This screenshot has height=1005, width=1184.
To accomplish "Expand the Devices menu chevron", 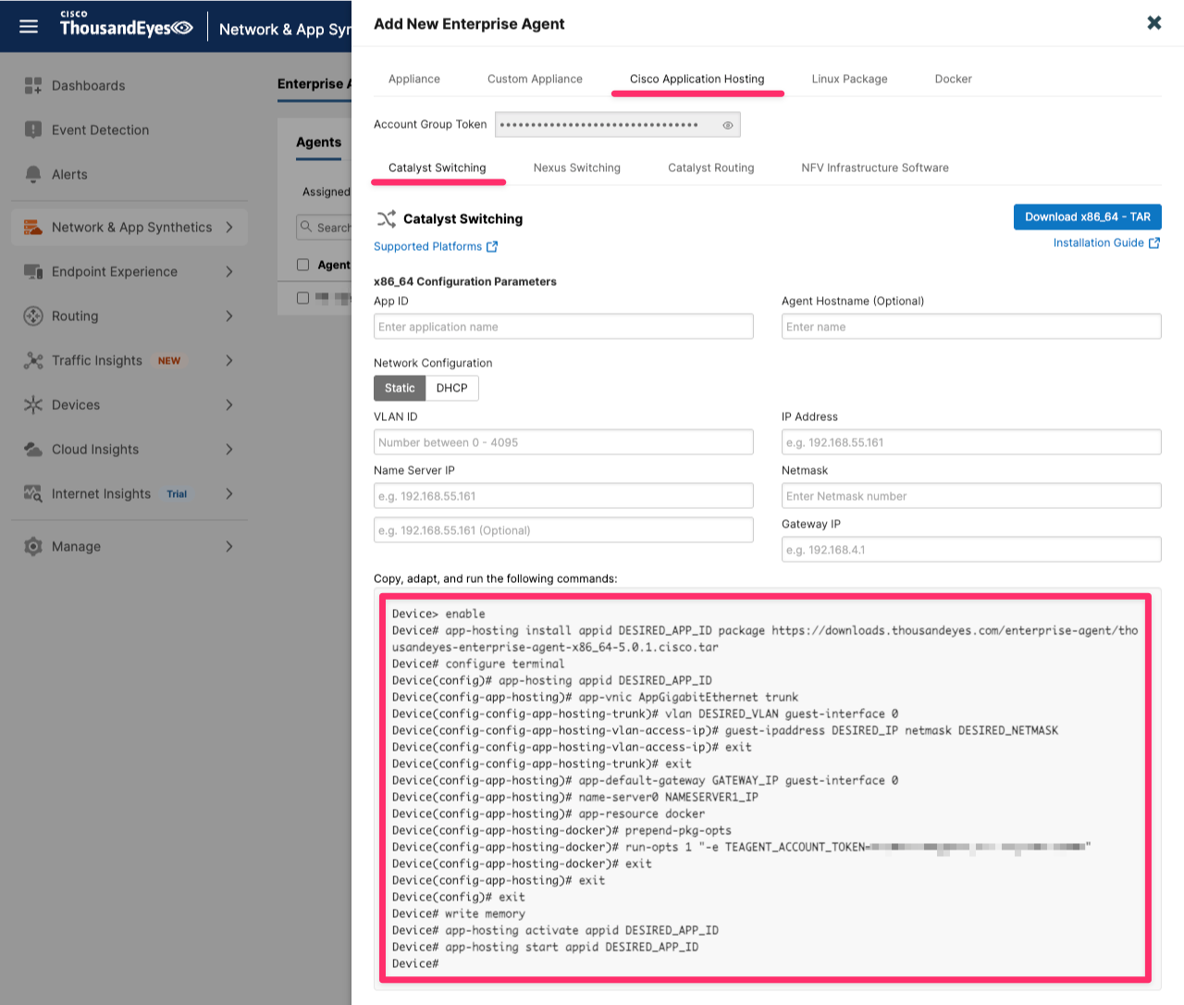I will 229,404.
